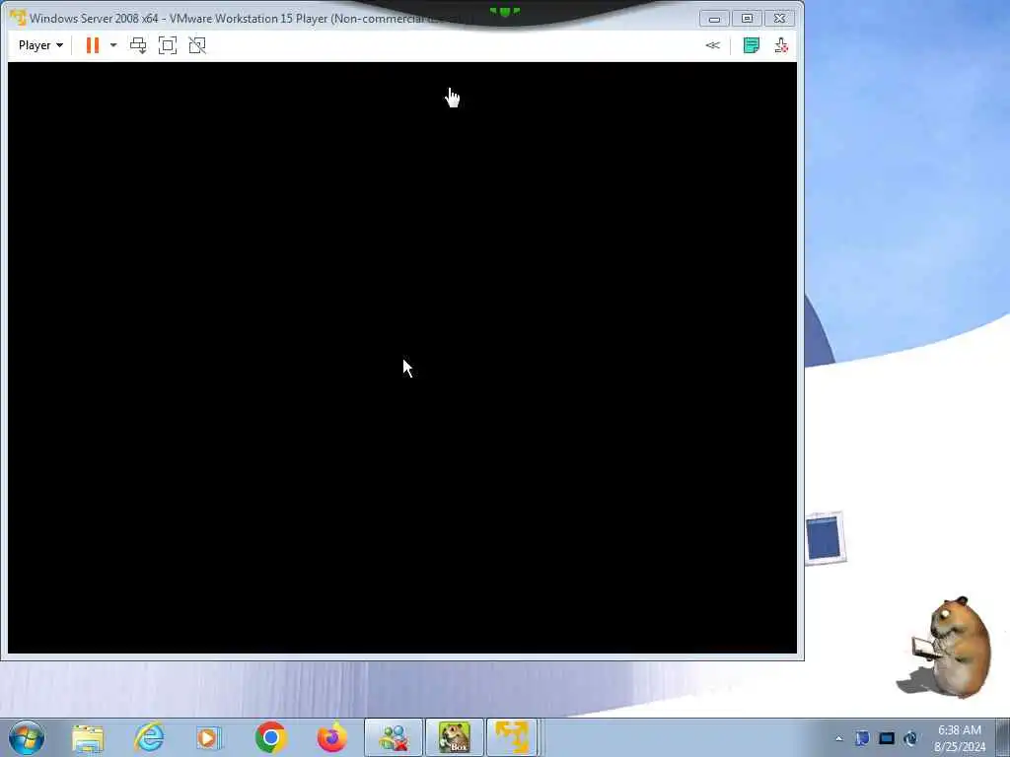
Task: Click the Unity mode icon
Action: (x=197, y=45)
